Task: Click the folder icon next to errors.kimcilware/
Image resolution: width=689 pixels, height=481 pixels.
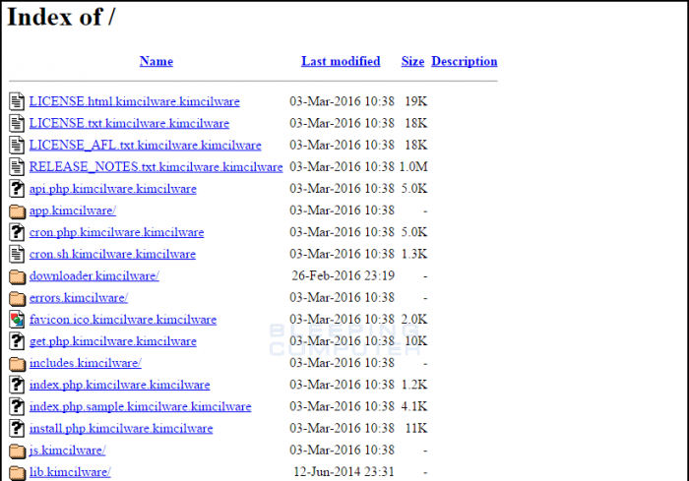Action: (17, 298)
